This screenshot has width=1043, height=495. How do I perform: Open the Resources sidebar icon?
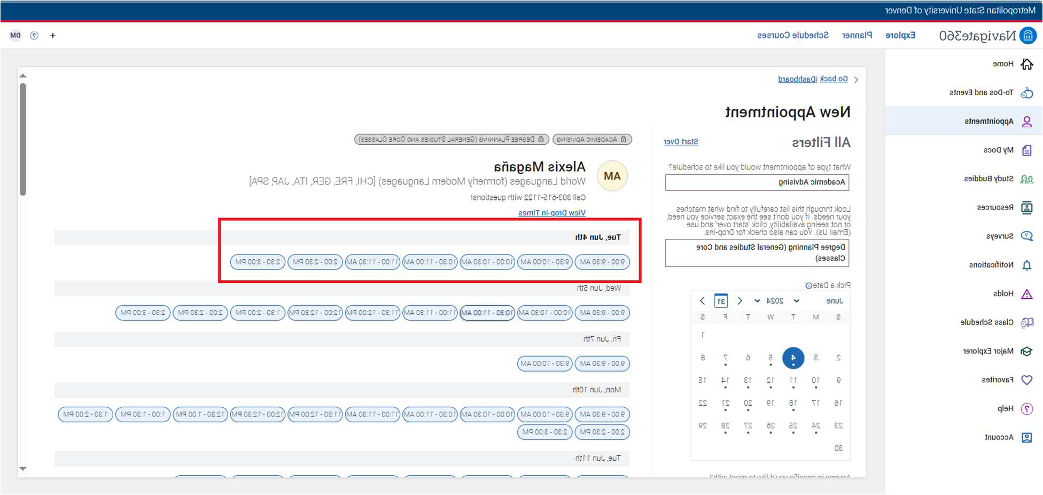click(1027, 207)
